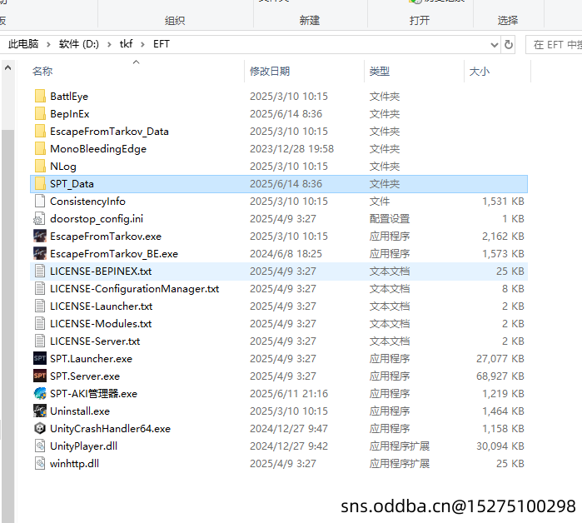The height and width of the screenshot is (523, 582).
Task: Select the LICENSE-Server.txt document icon
Action: [40, 341]
